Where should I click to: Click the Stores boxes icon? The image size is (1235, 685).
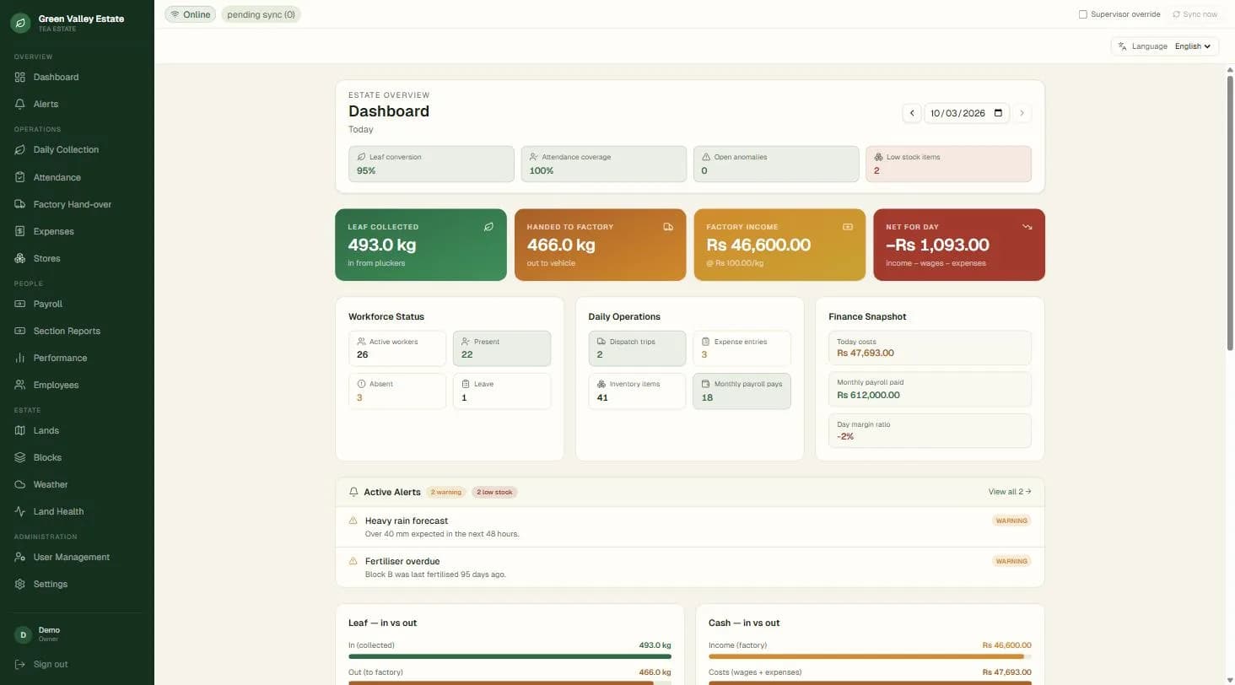[20, 258]
